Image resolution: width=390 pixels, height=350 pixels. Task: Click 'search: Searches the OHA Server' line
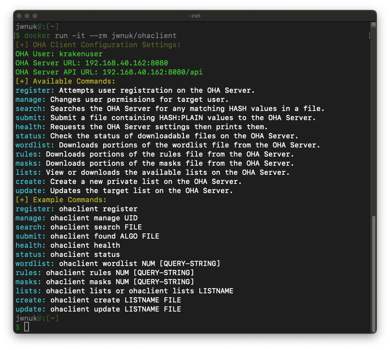tap(170, 109)
